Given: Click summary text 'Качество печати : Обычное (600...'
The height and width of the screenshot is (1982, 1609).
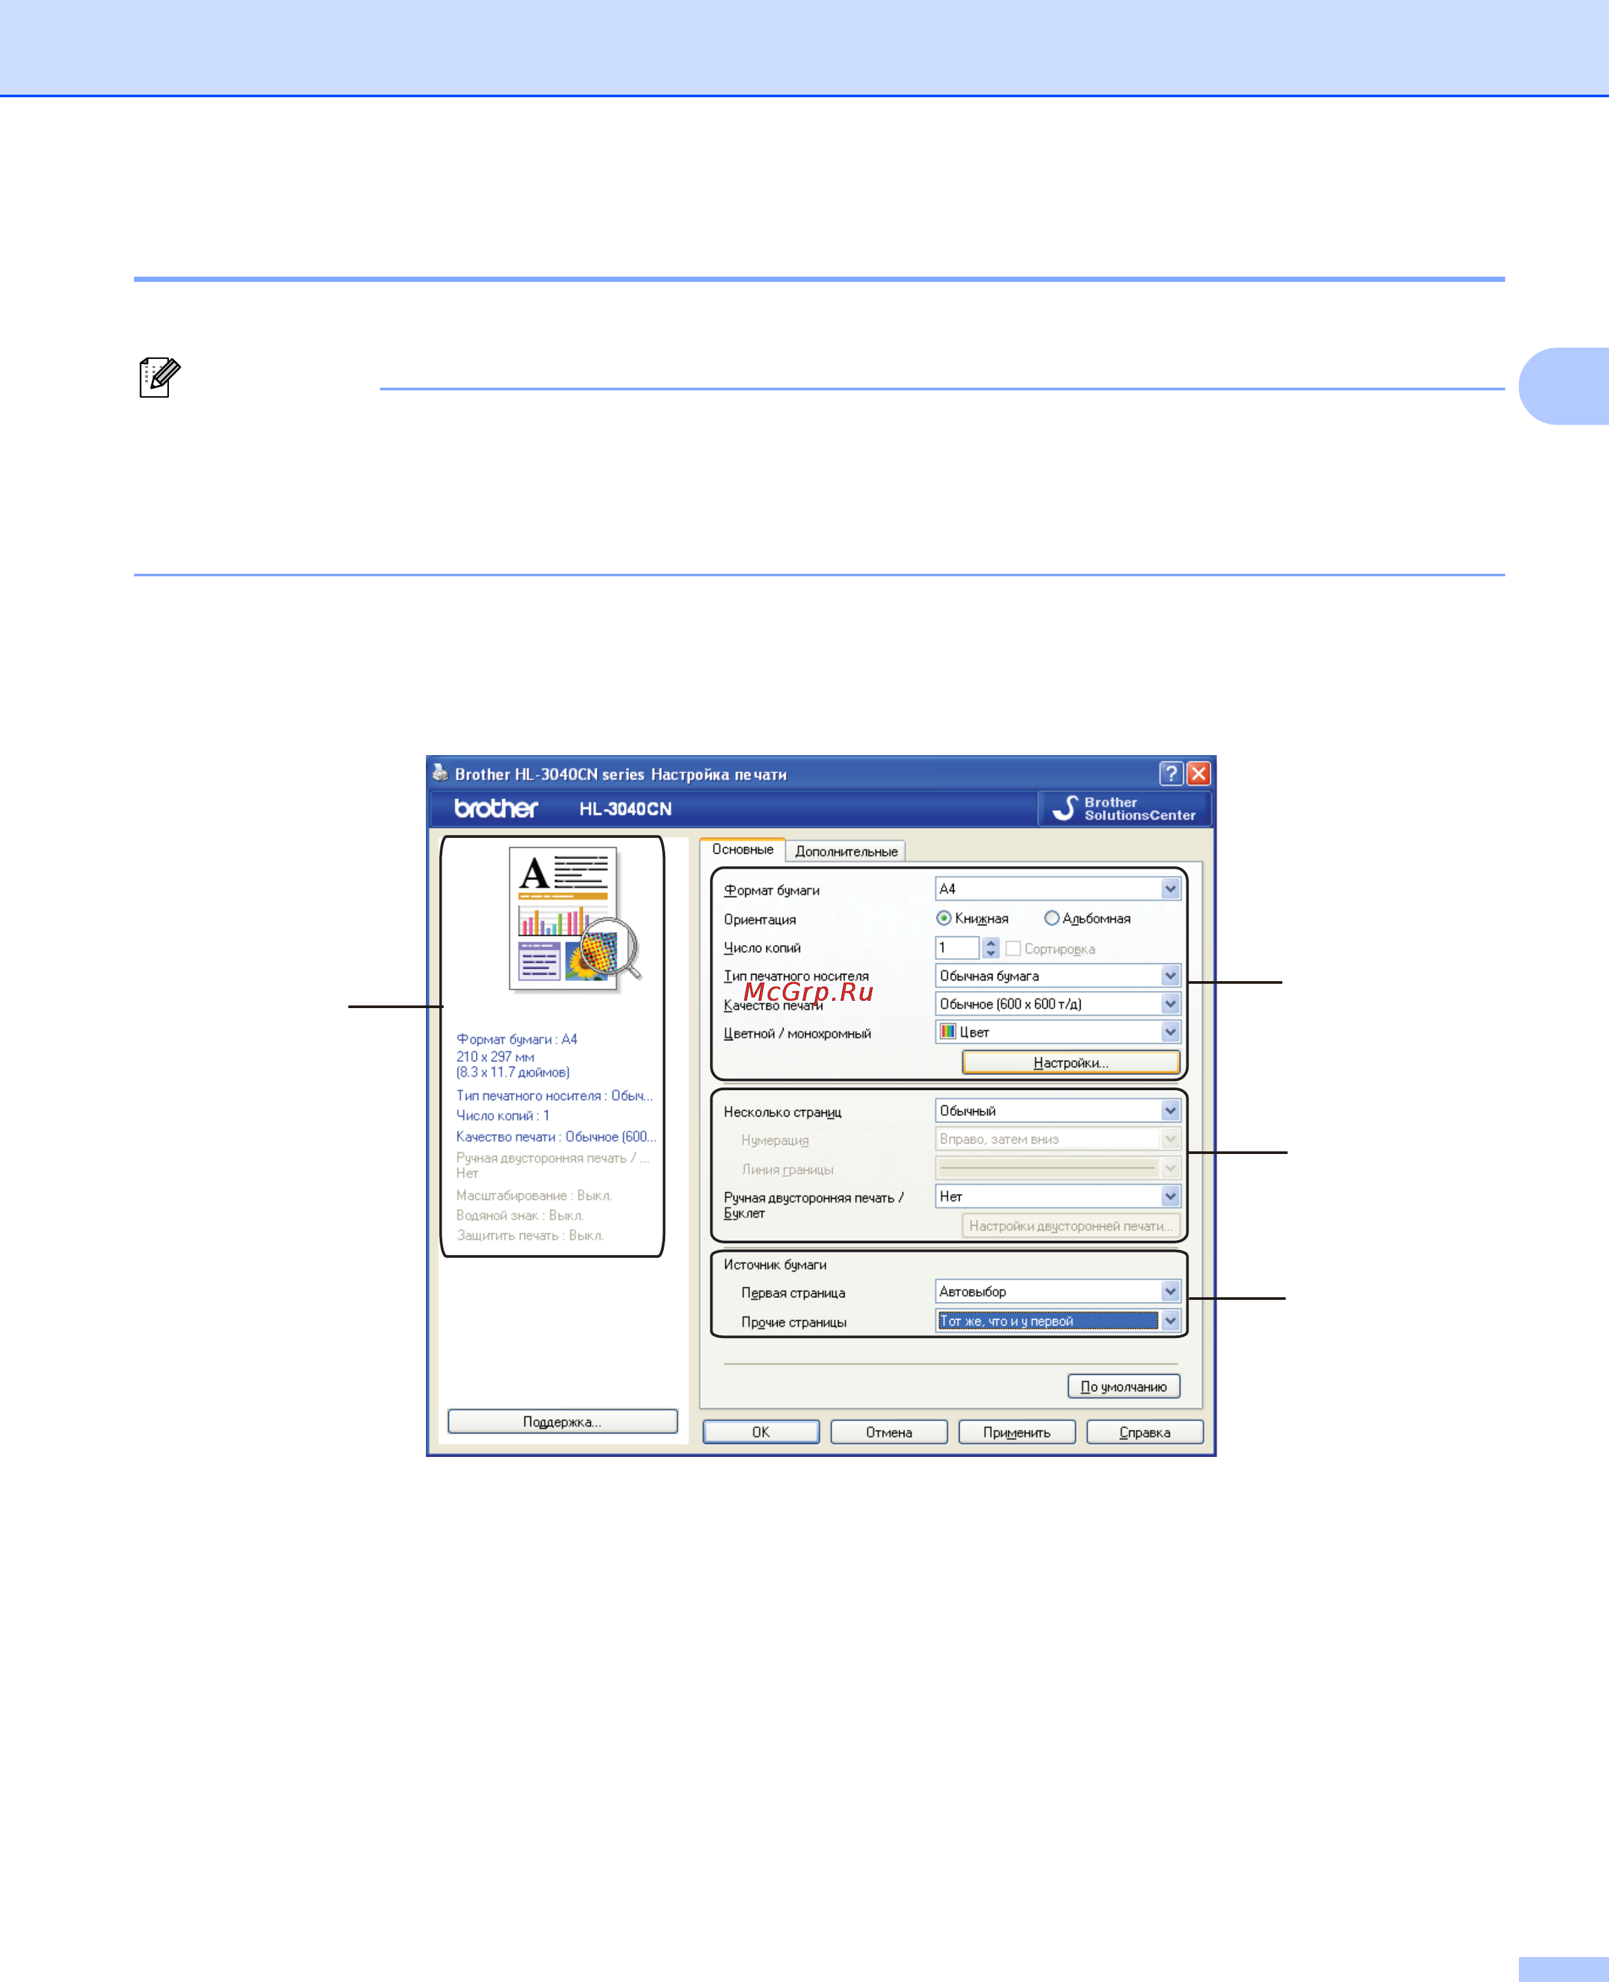Looking at the screenshot, I should [555, 1137].
